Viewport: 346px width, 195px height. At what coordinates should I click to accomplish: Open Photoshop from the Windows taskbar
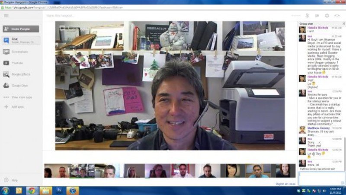pyautogui.click(x=59, y=190)
